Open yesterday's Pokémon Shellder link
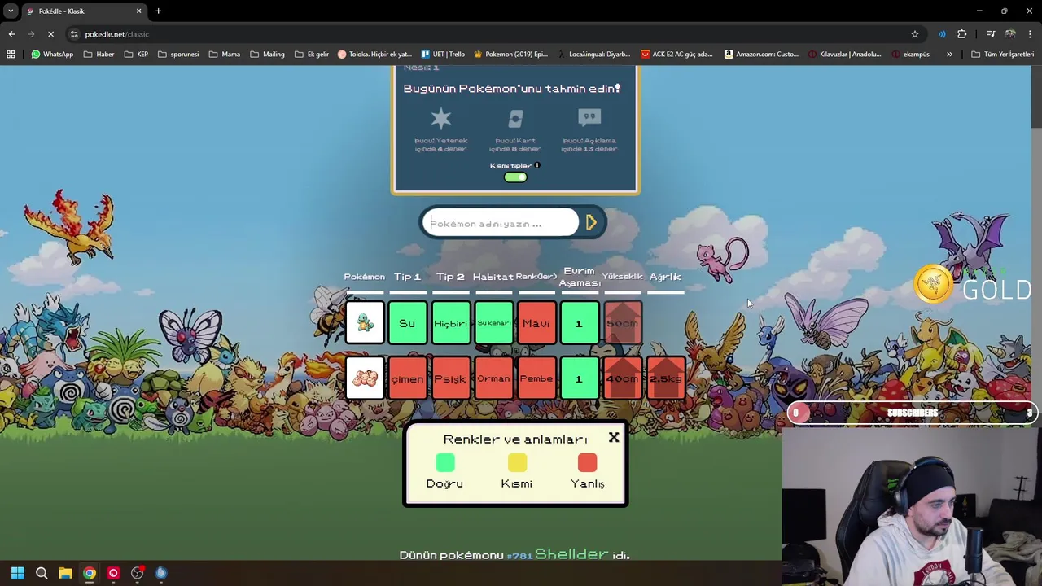The width and height of the screenshot is (1042, 586). [x=571, y=554]
